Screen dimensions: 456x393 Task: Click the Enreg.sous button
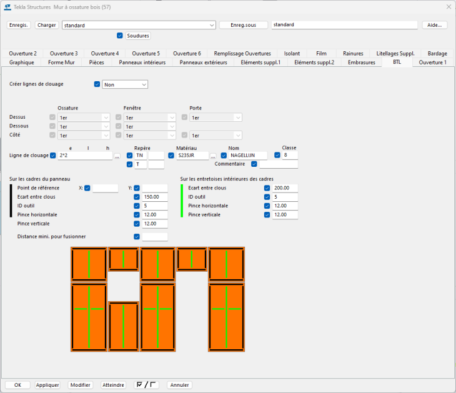pos(244,25)
